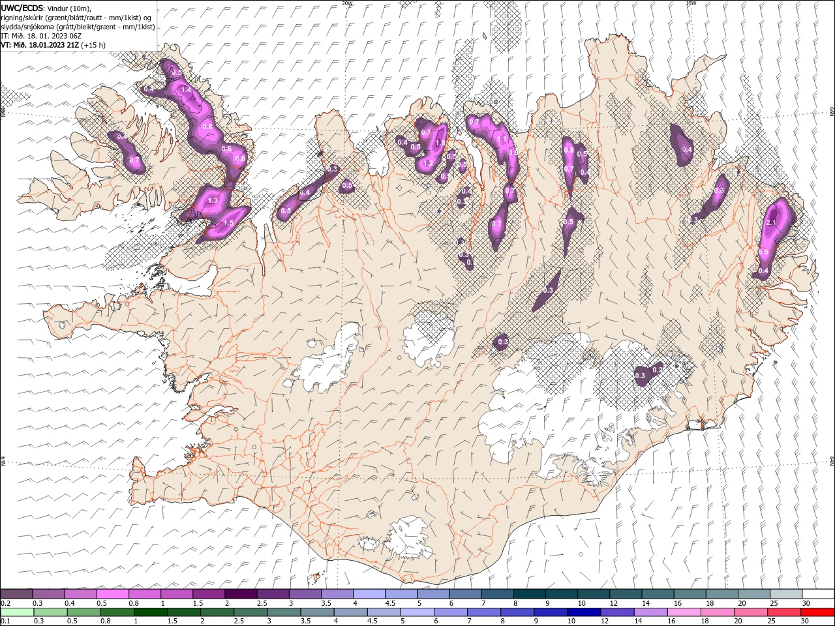Select the '1.3' snowfall value on the map

click(212, 201)
